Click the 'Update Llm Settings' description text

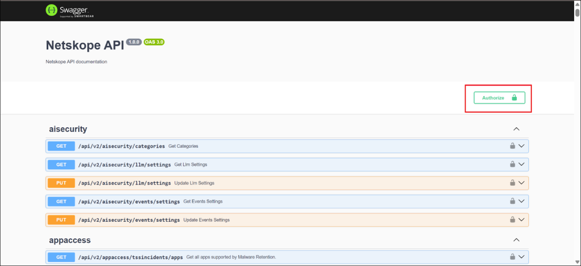[194, 183]
